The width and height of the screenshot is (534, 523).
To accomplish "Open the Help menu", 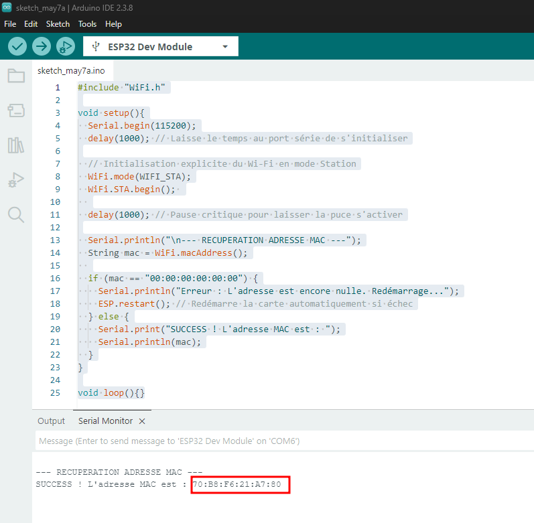I will 113,24.
